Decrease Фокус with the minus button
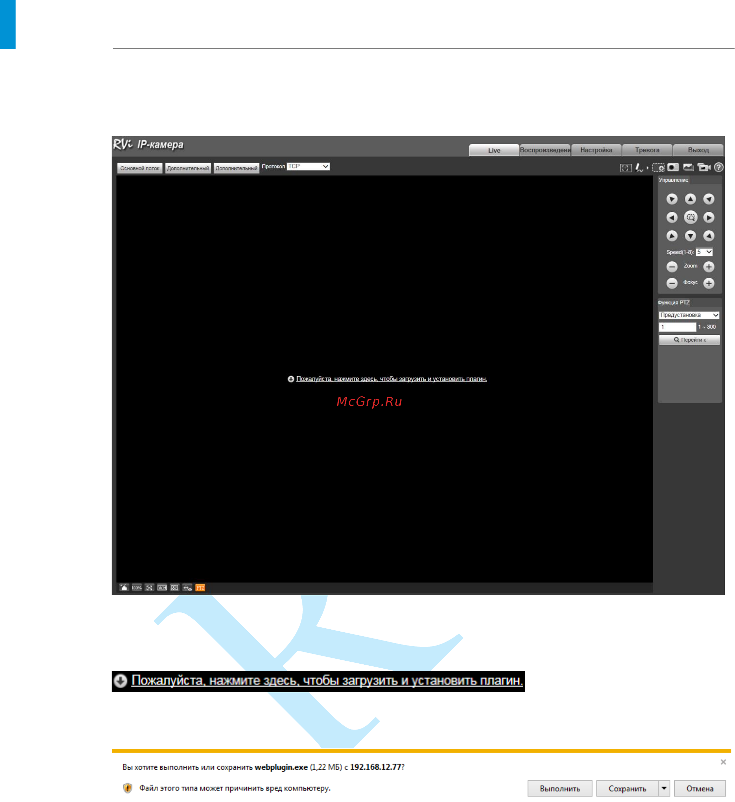The image size is (735, 802). (672, 283)
